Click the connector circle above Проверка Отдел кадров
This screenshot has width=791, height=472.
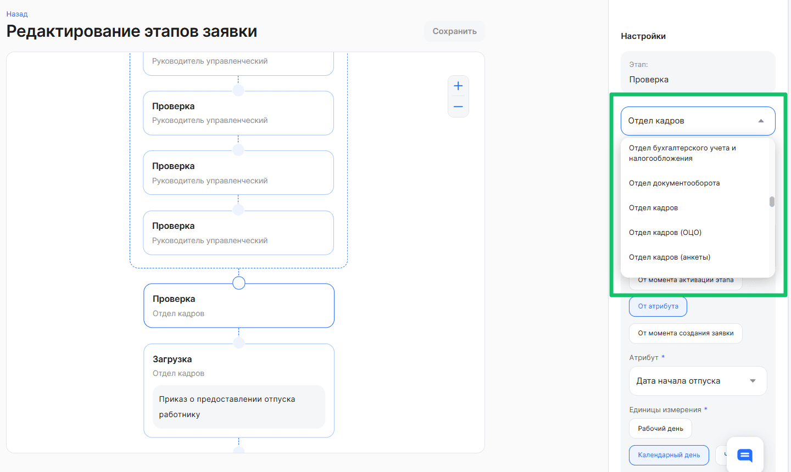click(x=239, y=283)
